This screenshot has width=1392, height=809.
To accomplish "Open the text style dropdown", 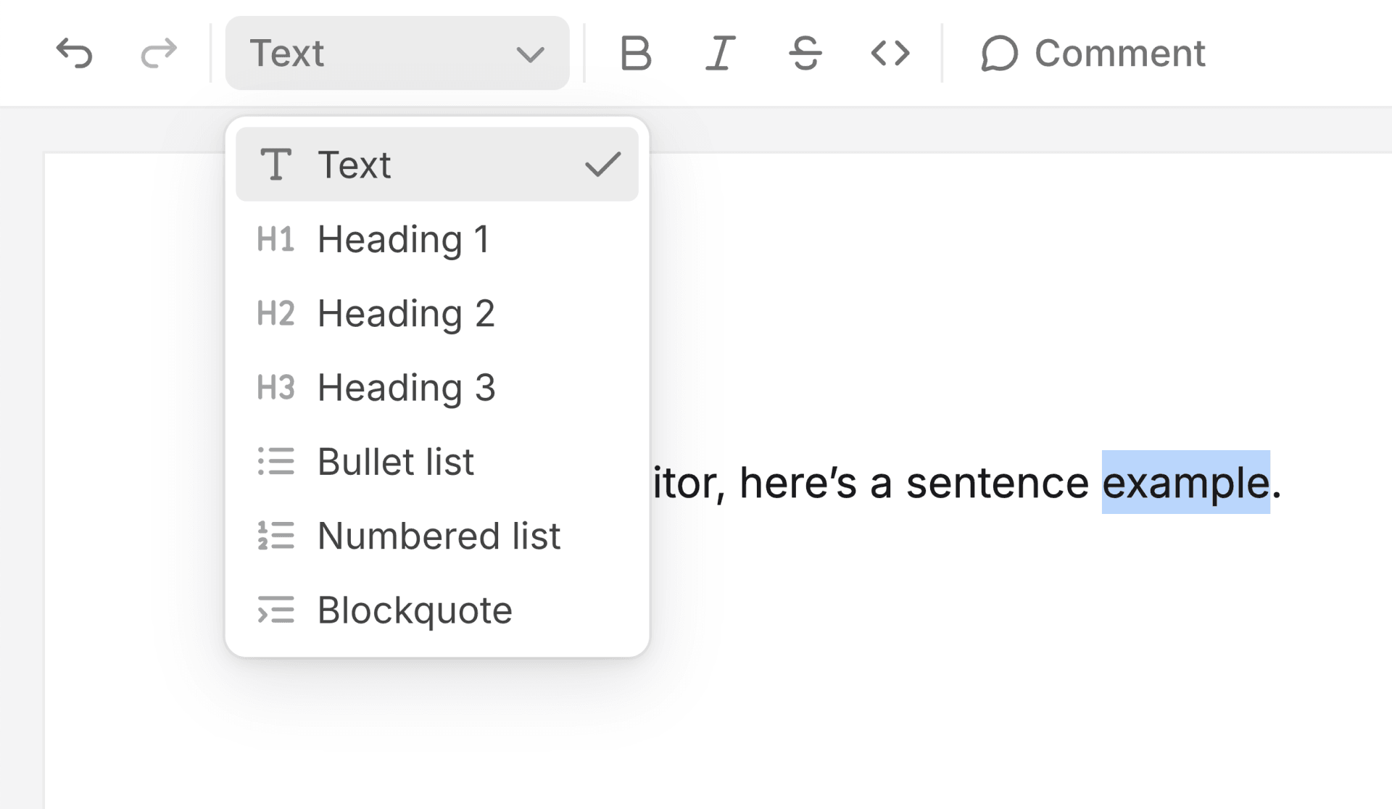I will [x=397, y=53].
